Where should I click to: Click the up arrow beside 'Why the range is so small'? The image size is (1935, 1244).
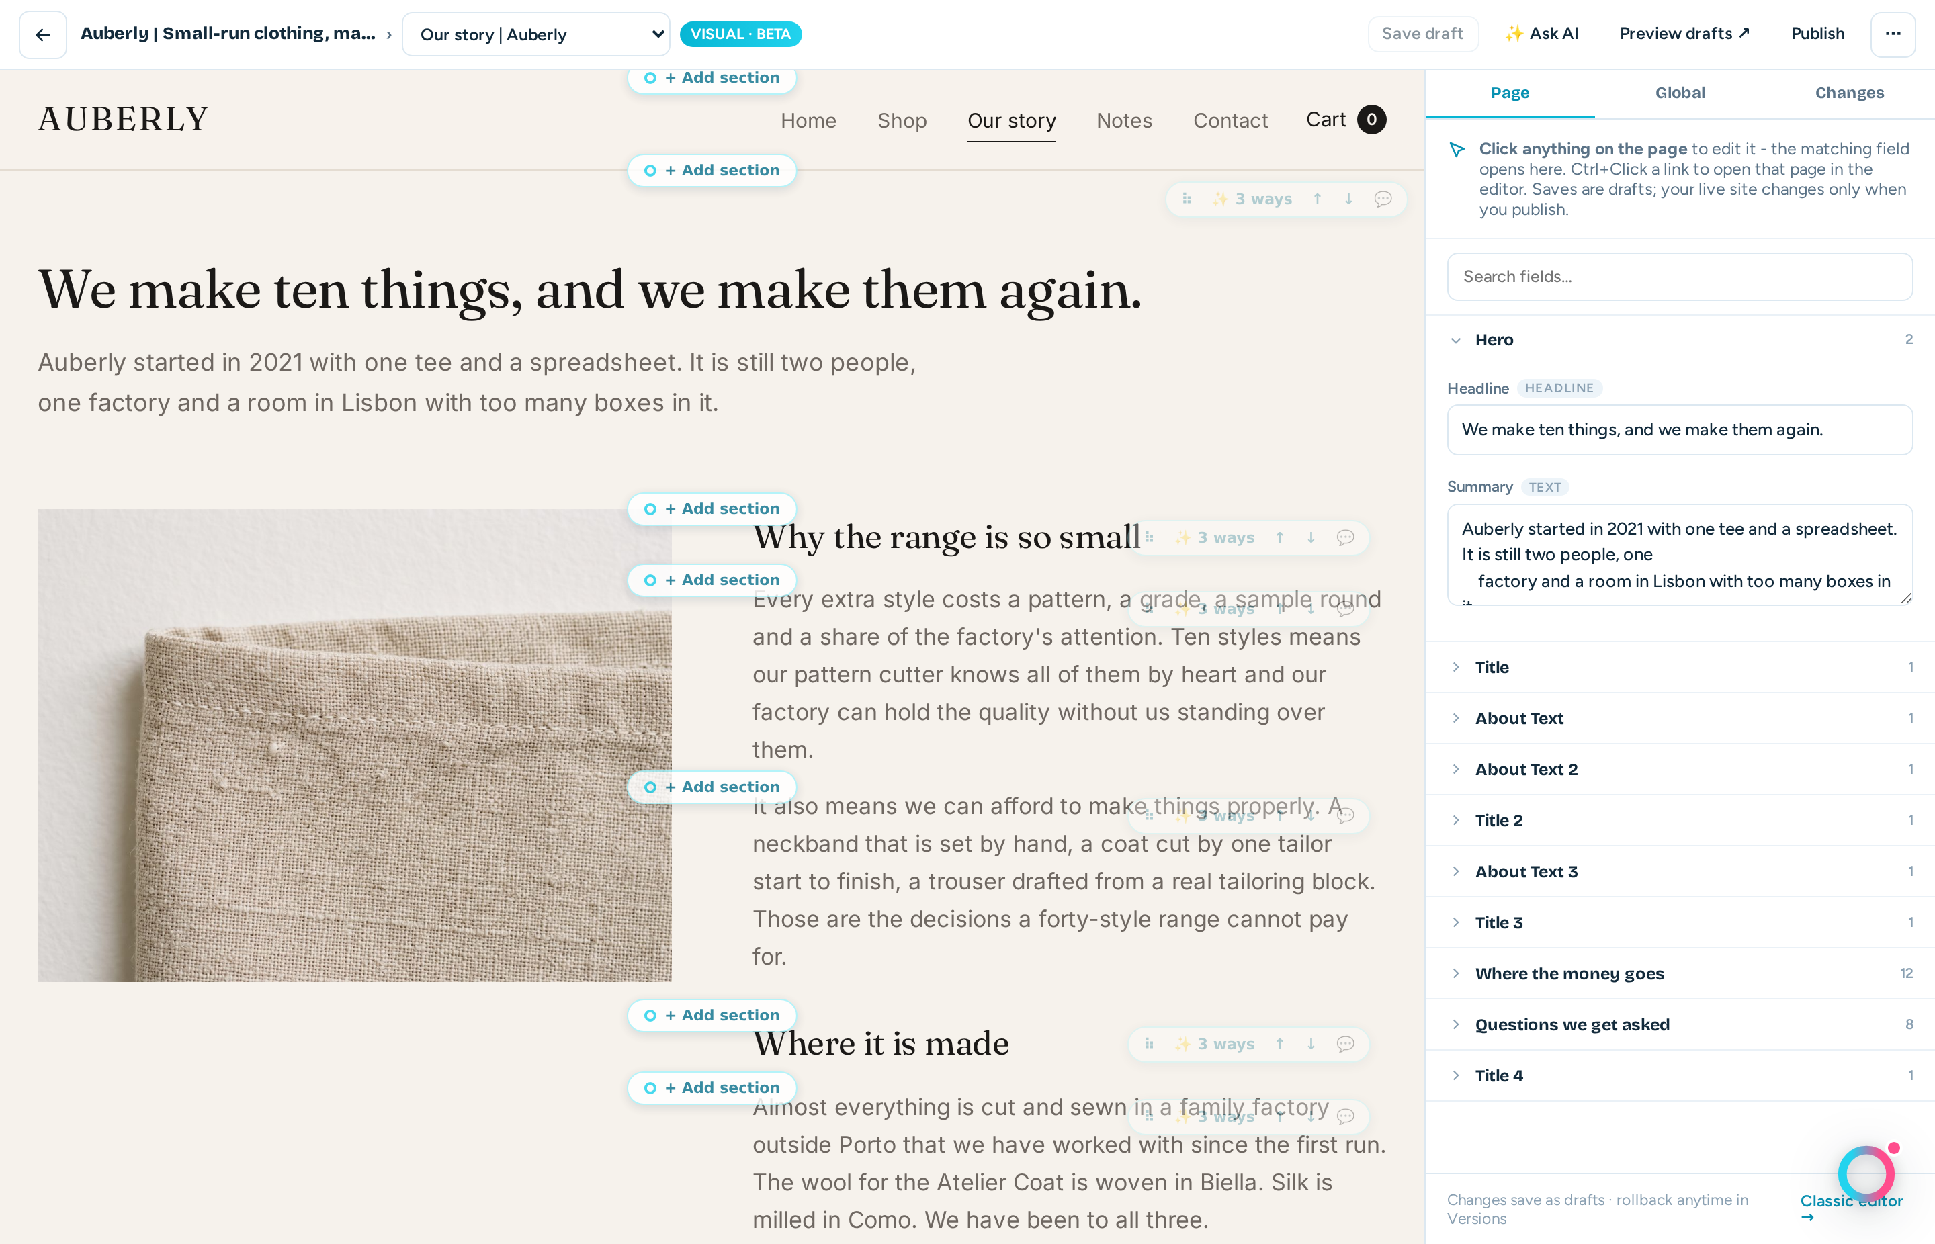(x=1280, y=537)
